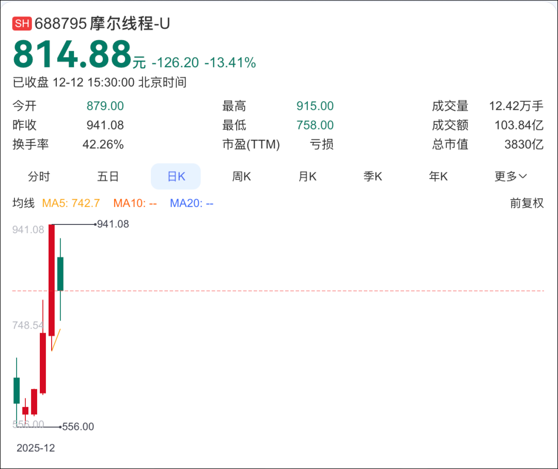Click the SH exchange badge
The image size is (558, 469).
(x=21, y=23)
